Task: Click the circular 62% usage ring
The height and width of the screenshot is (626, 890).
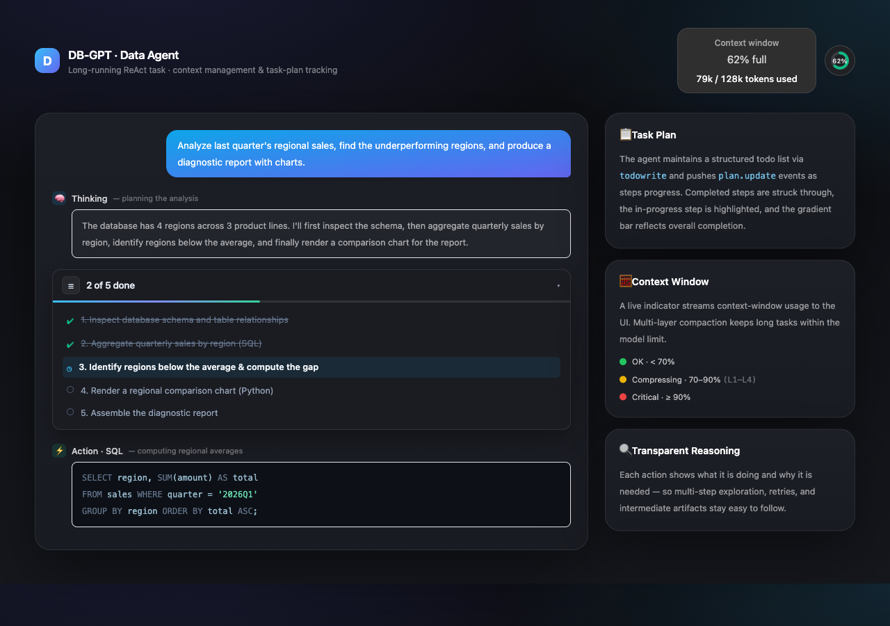Action: coord(840,61)
